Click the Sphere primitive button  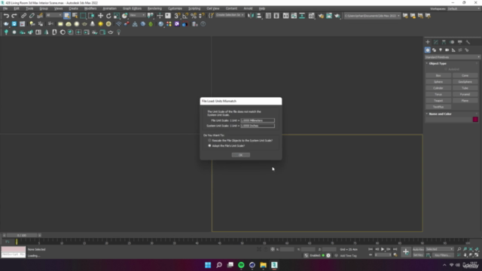[x=438, y=82]
